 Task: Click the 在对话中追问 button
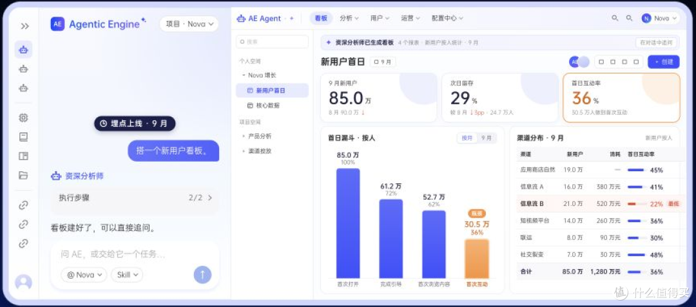click(x=656, y=42)
